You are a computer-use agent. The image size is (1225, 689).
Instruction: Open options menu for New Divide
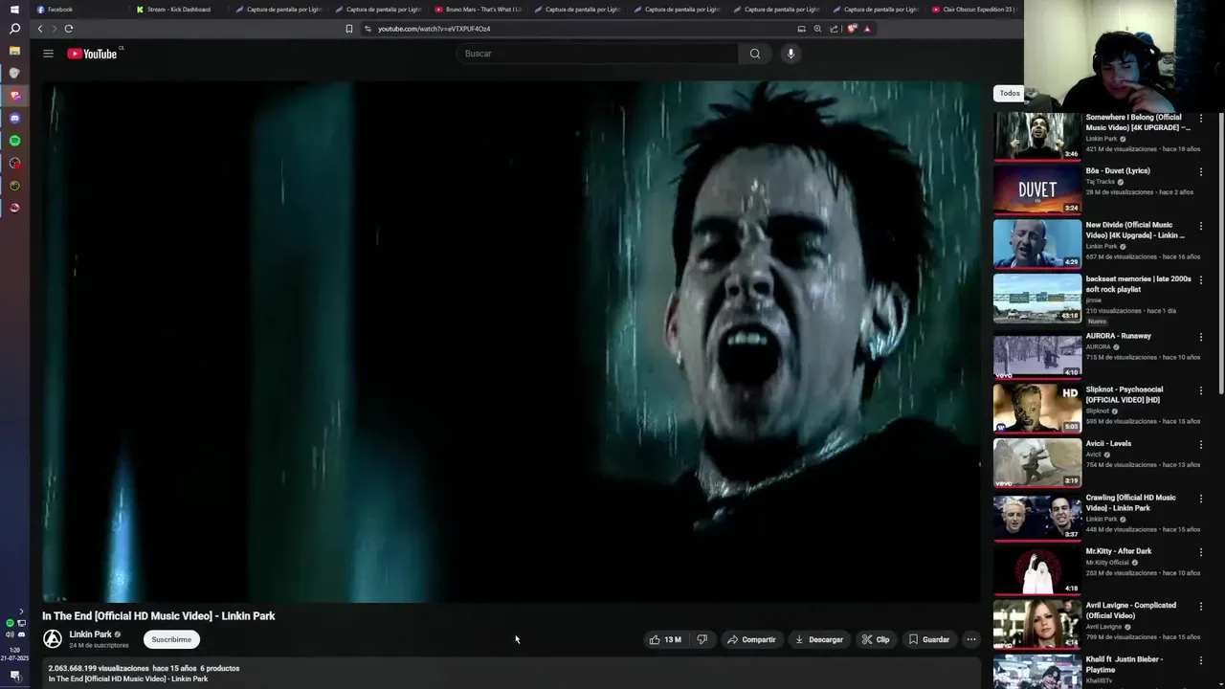click(x=1201, y=227)
